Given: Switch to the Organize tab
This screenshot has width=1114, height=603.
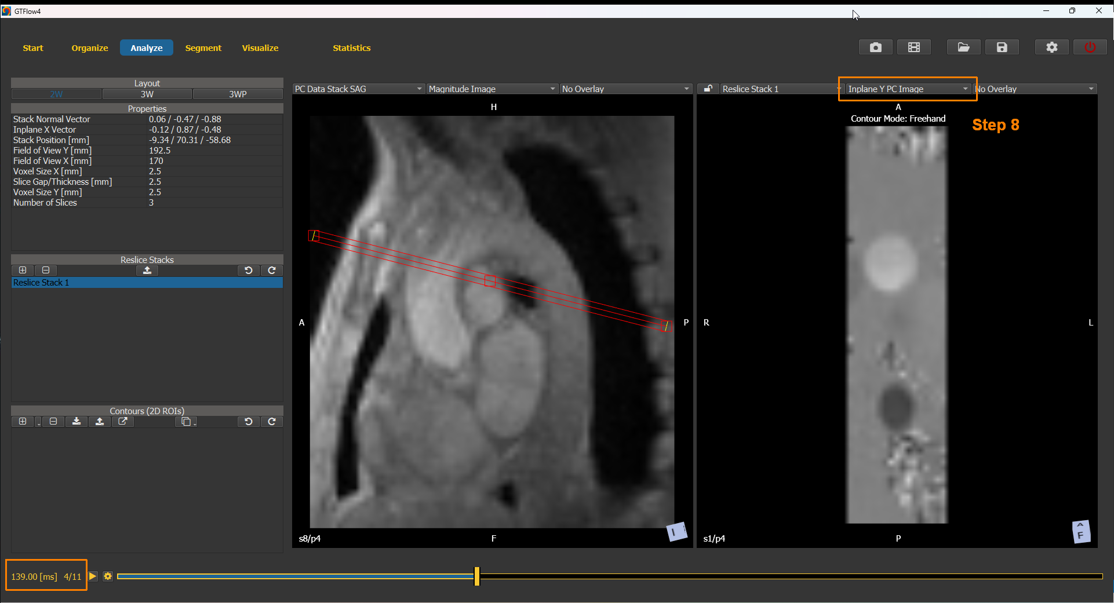Looking at the screenshot, I should [90, 48].
